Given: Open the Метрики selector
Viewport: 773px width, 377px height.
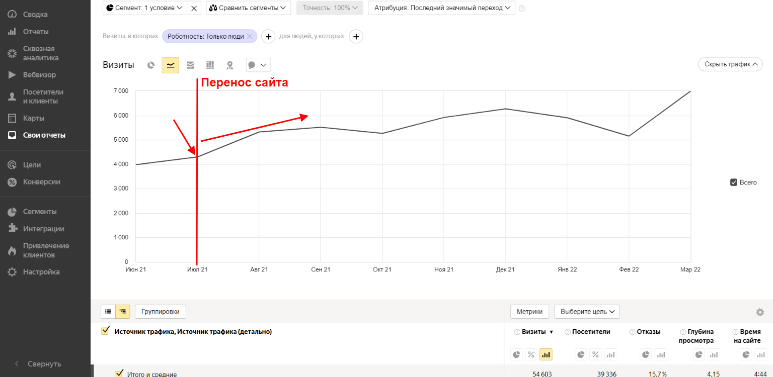Looking at the screenshot, I should click(x=529, y=312).
